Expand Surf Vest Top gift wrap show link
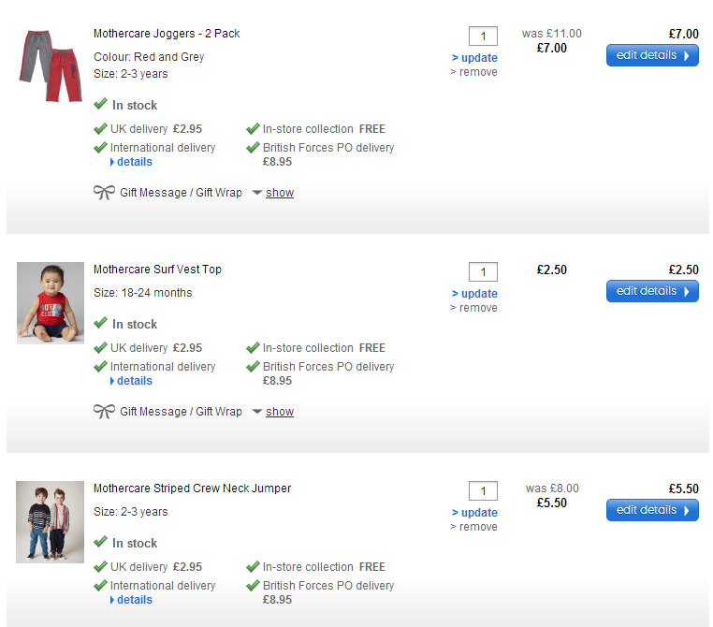Screen dimensions: 713x627 click(x=279, y=412)
